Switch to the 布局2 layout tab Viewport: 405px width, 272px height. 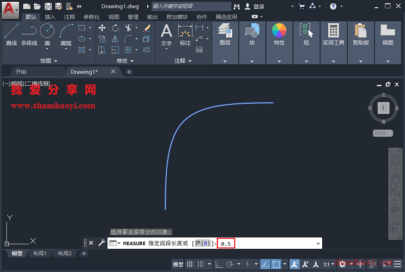coord(64,254)
